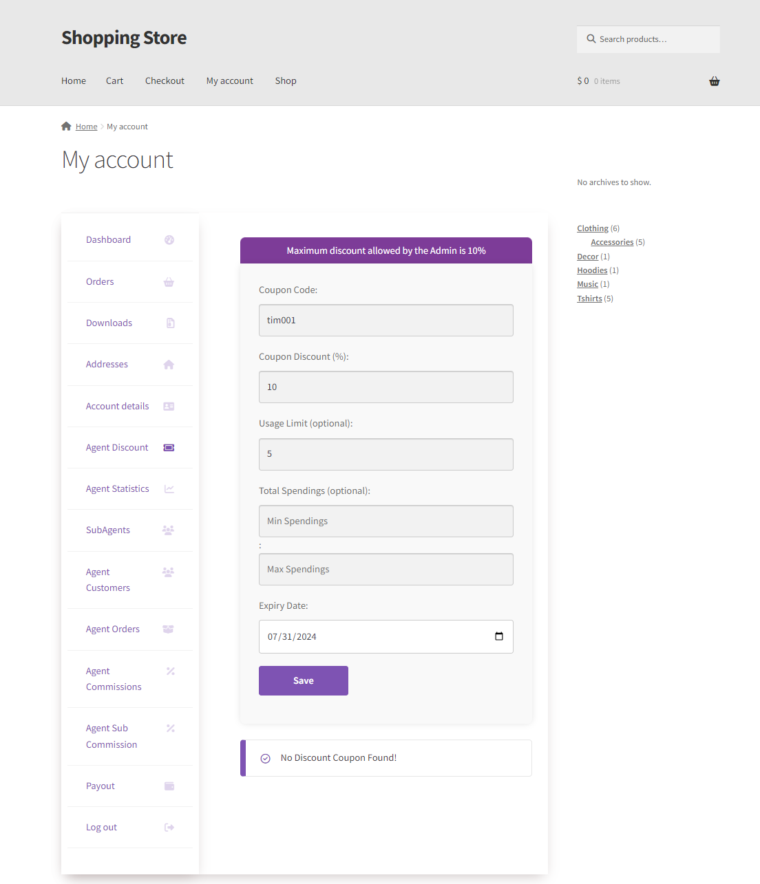Click the Agent Discount ticket icon

169,448
